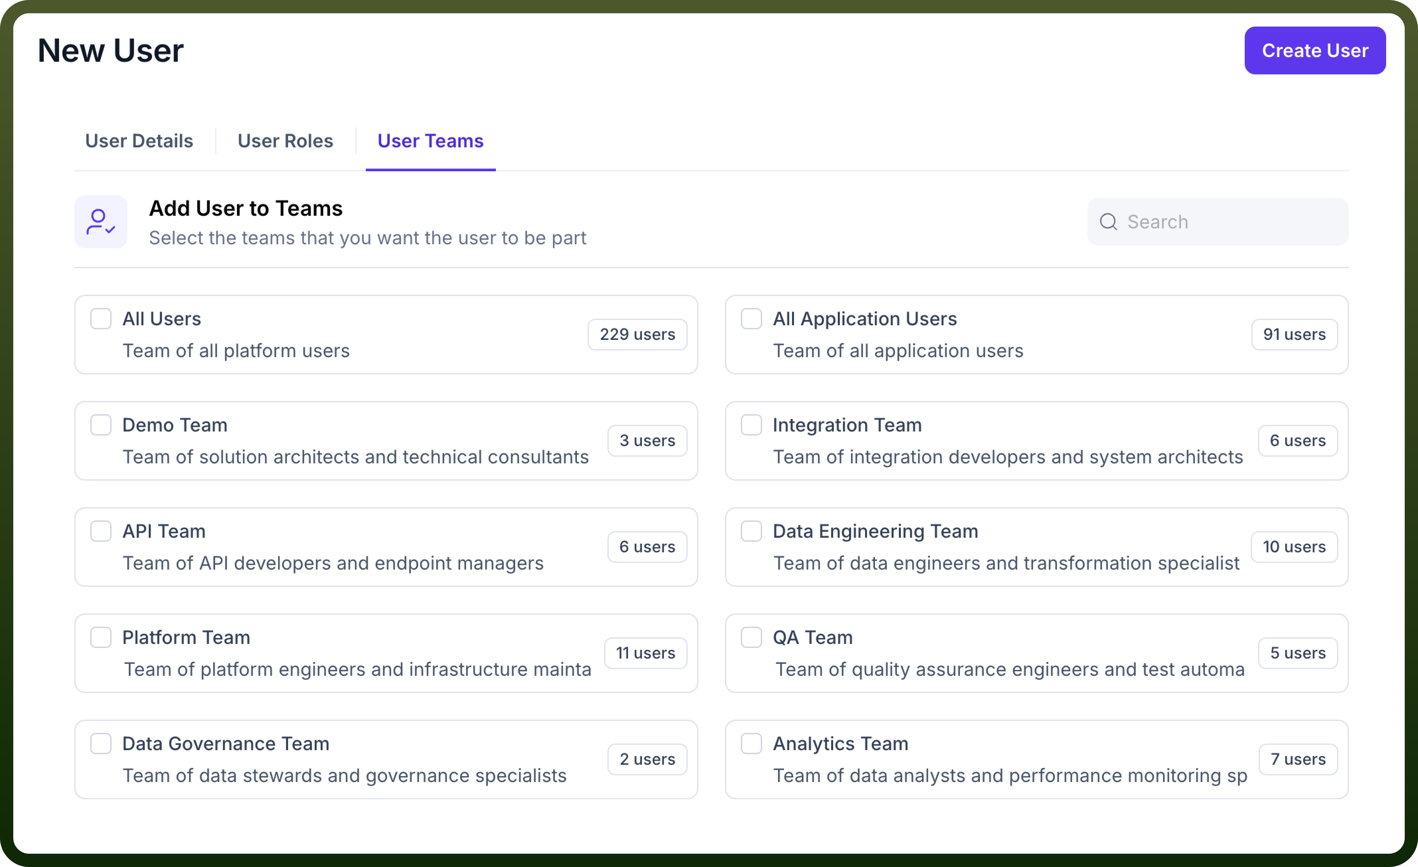
Task: Enable the Integration Team checkbox
Action: click(751, 425)
